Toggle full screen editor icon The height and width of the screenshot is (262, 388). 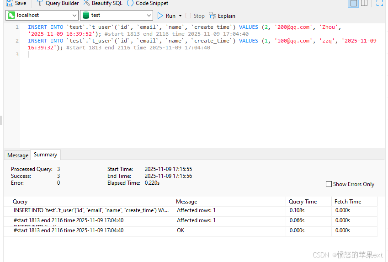click(x=380, y=3)
